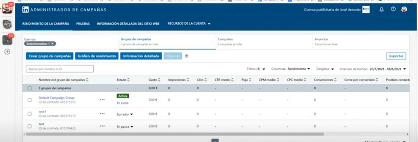The width and height of the screenshot is (418, 142).
Task: Sort the table by CPC medio
Action: [296, 80]
